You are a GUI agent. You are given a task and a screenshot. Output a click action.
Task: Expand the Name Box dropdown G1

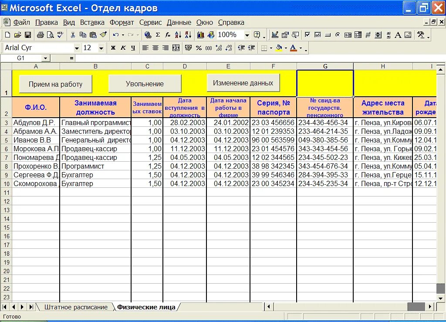[45, 58]
